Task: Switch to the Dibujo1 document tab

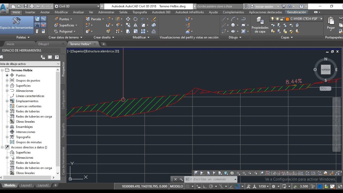Action: 43,44
